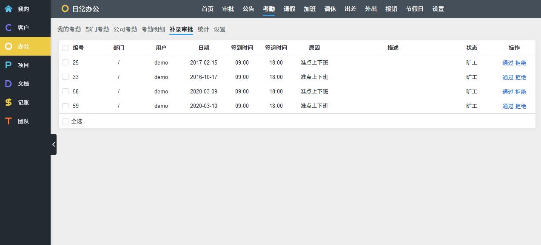Switch to 统计 sub-tab

203,29
